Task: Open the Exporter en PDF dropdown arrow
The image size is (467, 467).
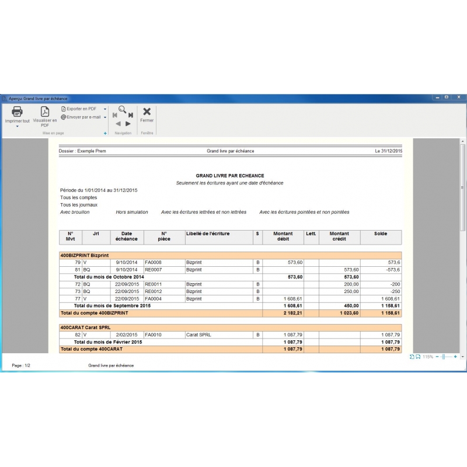Action: pyautogui.click(x=105, y=109)
